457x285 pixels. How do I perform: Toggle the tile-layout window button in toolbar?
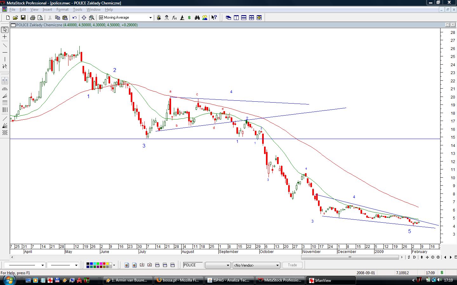(251, 18)
